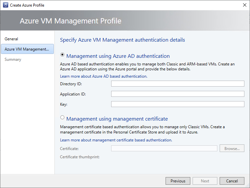250x188 pixels.
Task: Open the General wizard step
Action: 11,39
